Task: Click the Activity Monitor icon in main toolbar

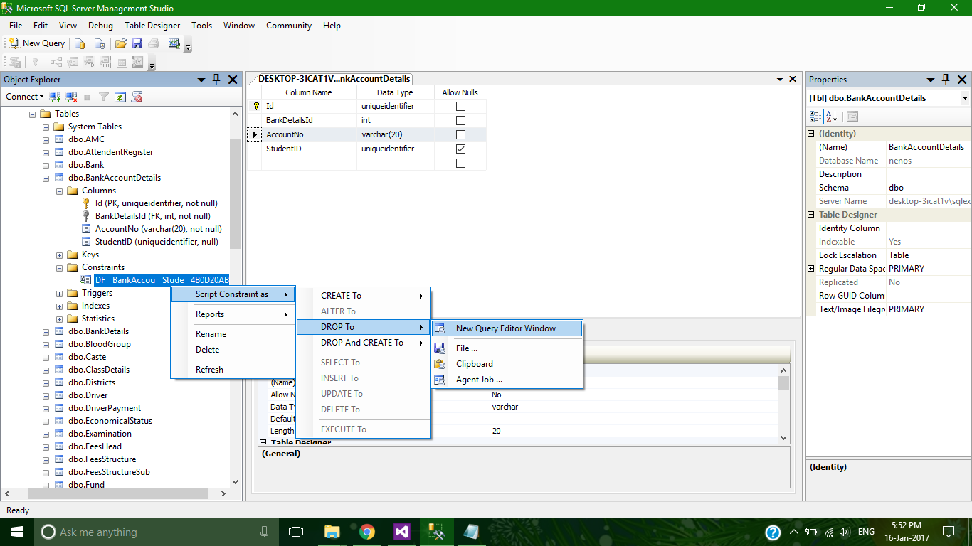Action: click(174, 43)
